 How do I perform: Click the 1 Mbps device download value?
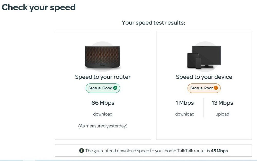185,103
